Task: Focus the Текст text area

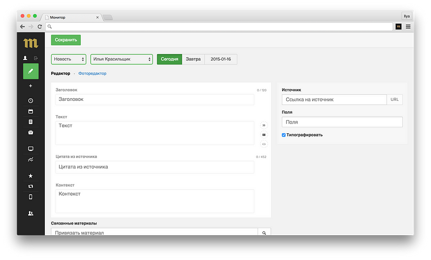Action: (155, 133)
